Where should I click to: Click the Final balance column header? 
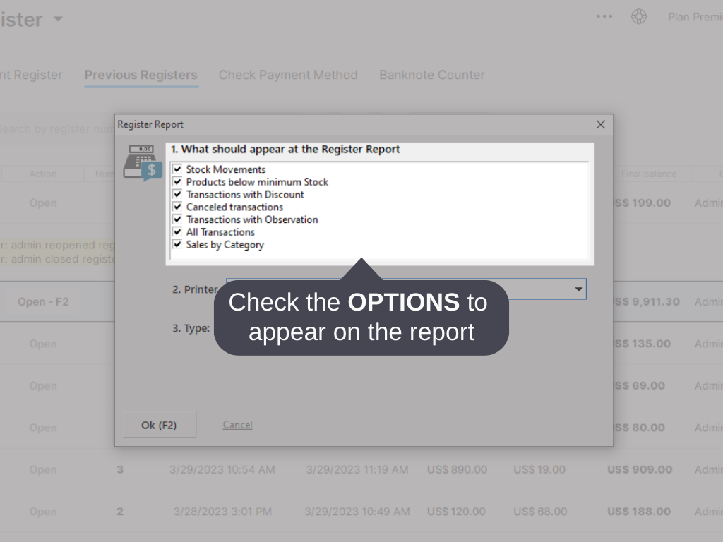[x=649, y=174]
